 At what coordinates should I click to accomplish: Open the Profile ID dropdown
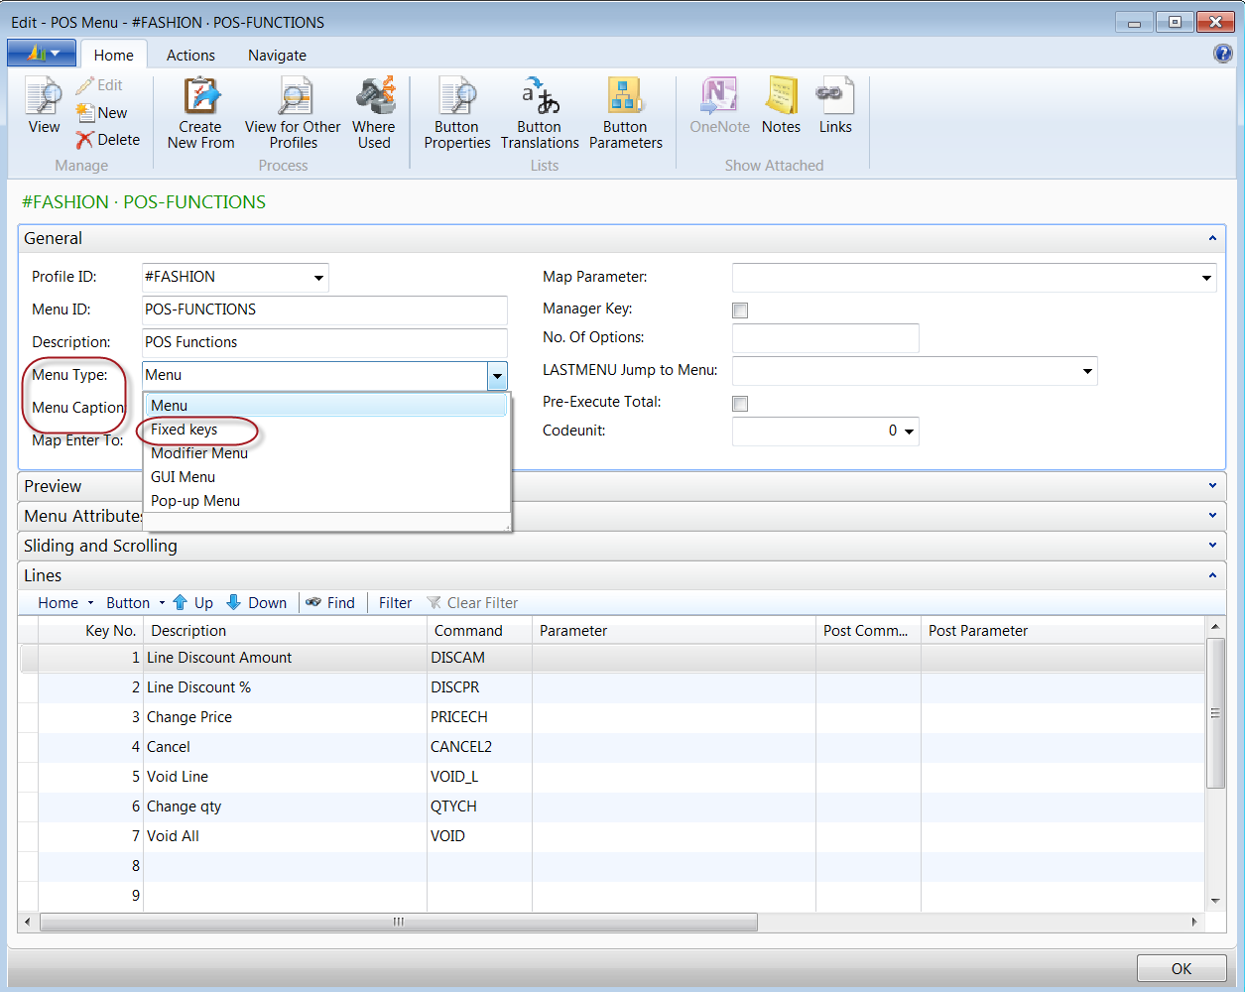(x=318, y=278)
